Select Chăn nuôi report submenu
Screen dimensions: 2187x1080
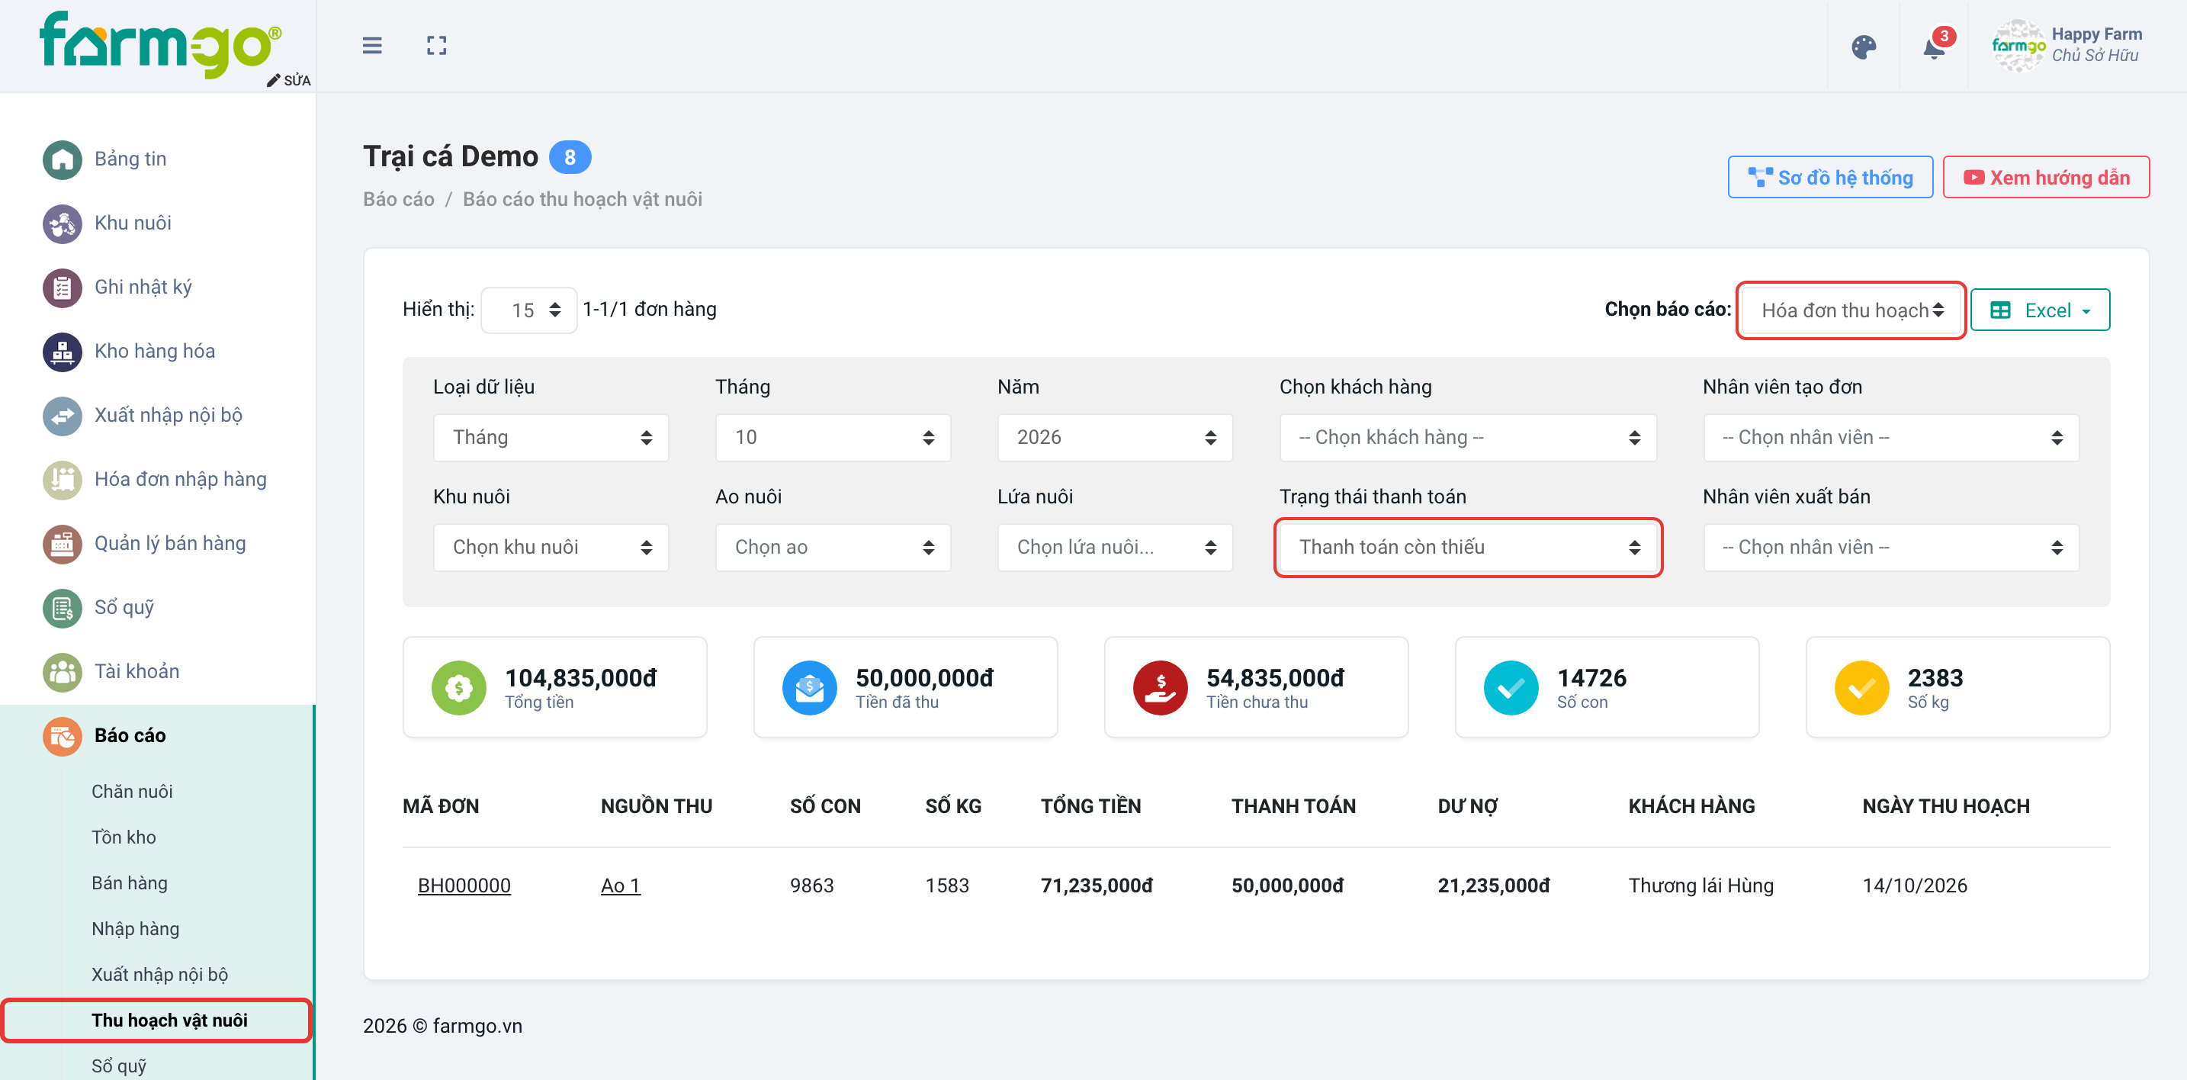point(132,792)
